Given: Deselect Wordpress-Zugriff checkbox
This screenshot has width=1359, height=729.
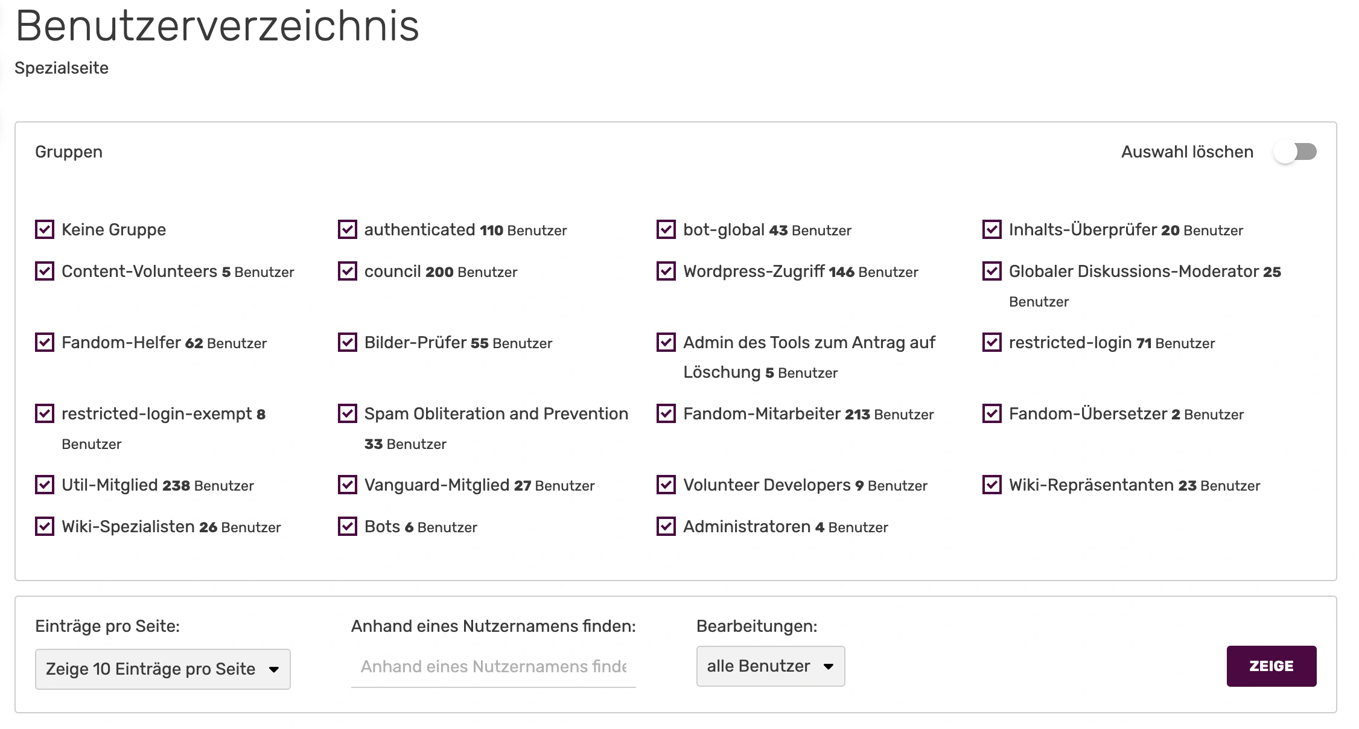Looking at the screenshot, I should point(666,272).
